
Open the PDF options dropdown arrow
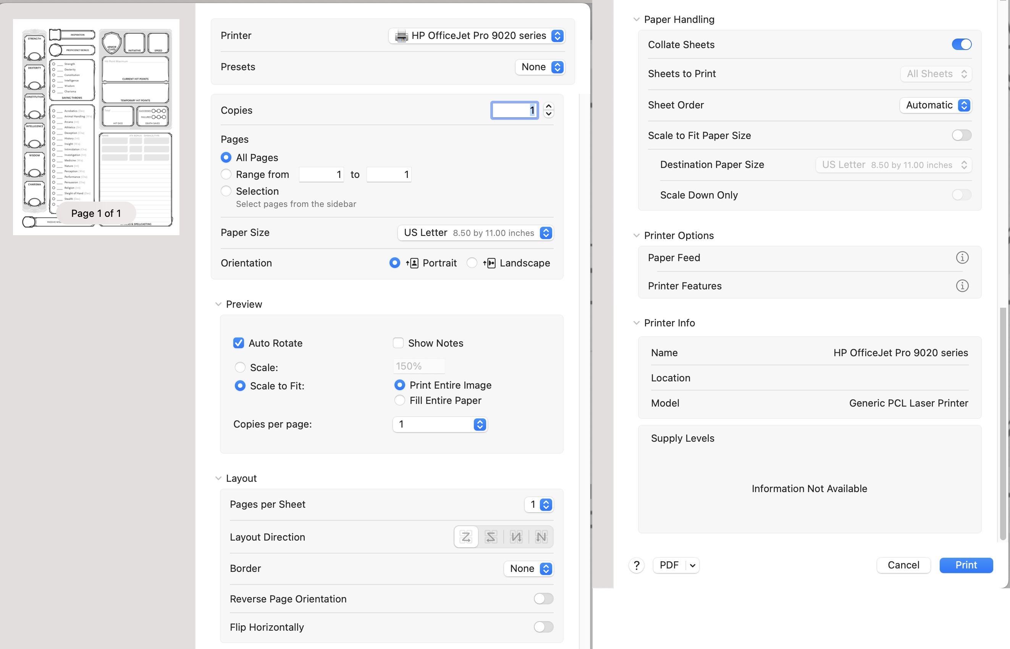click(692, 565)
